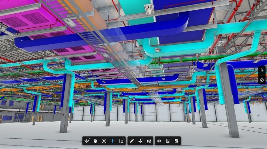Click the Fit to View icon
Screen dimensions: 267x149
104,141
